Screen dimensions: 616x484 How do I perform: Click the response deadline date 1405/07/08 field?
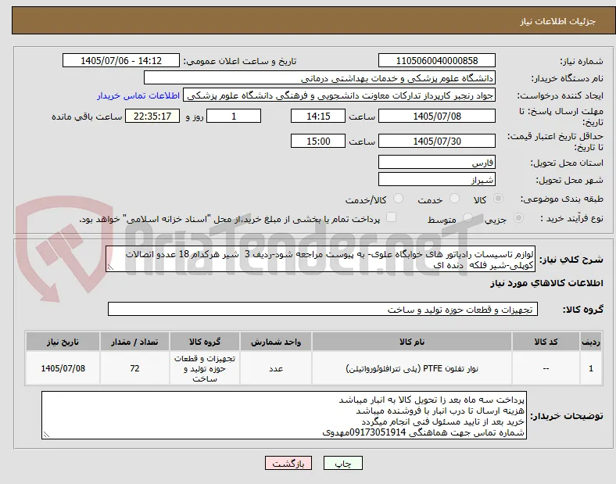click(x=436, y=117)
